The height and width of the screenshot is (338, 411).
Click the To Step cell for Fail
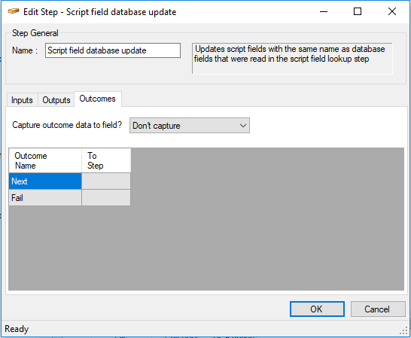click(106, 197)
